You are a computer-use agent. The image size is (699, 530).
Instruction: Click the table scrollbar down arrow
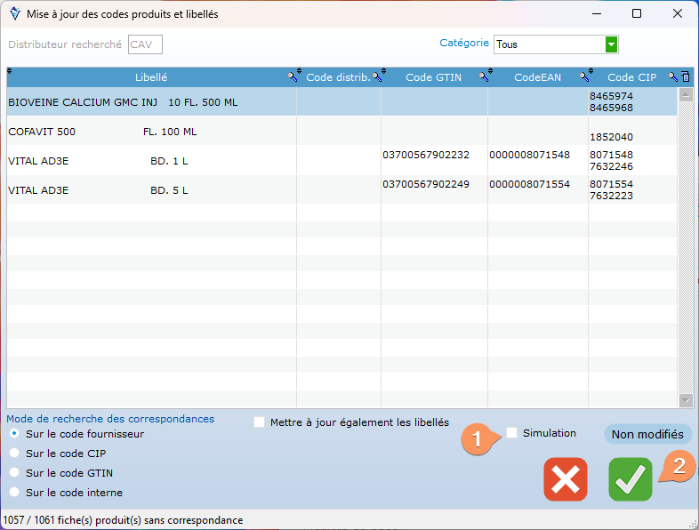[686, 400]
